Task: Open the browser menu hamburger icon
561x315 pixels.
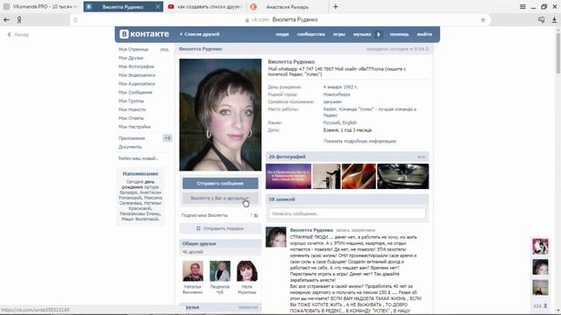Action: 522,7
